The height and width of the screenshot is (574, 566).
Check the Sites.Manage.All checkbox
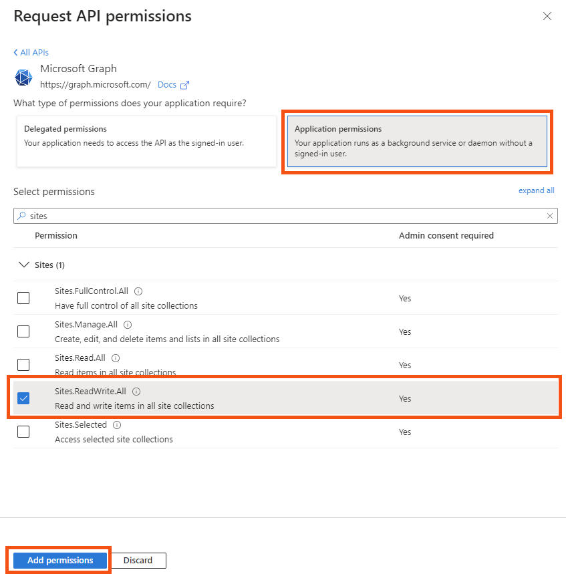point(23,331)
